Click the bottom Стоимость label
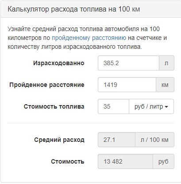This screenshot has height=184, width=181. (68, 161)
